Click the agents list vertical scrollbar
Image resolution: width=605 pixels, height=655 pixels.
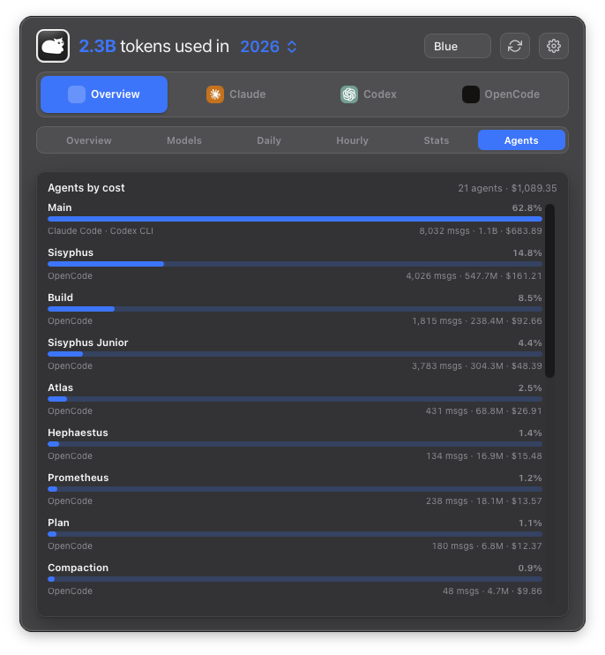(x=550, y=290)
